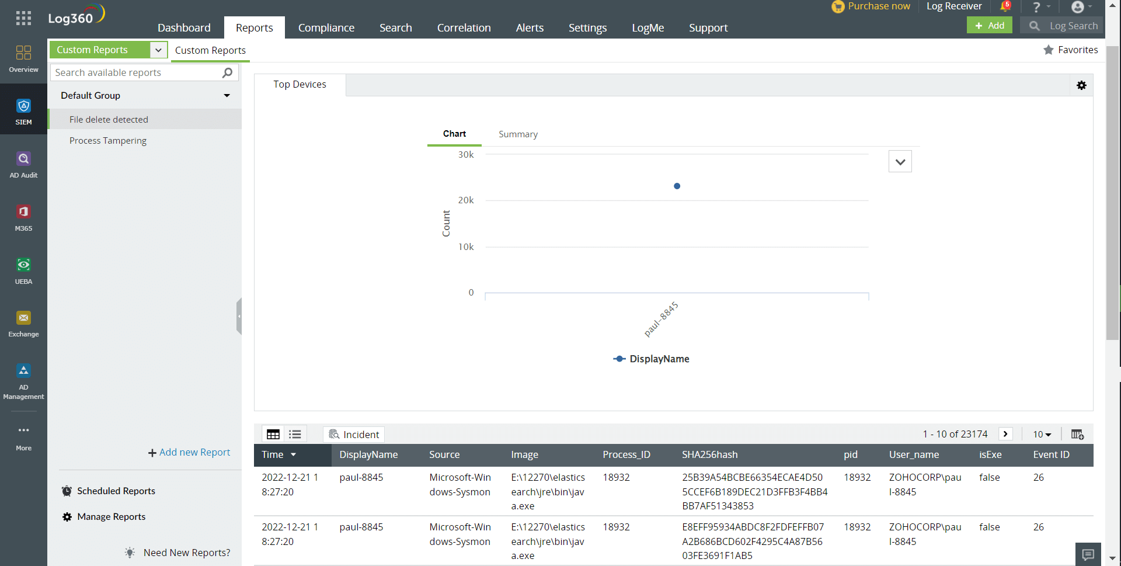Switch to table grid view
Image resolution: width=1121 pixels, height=566 pixels.
[273, 434]
